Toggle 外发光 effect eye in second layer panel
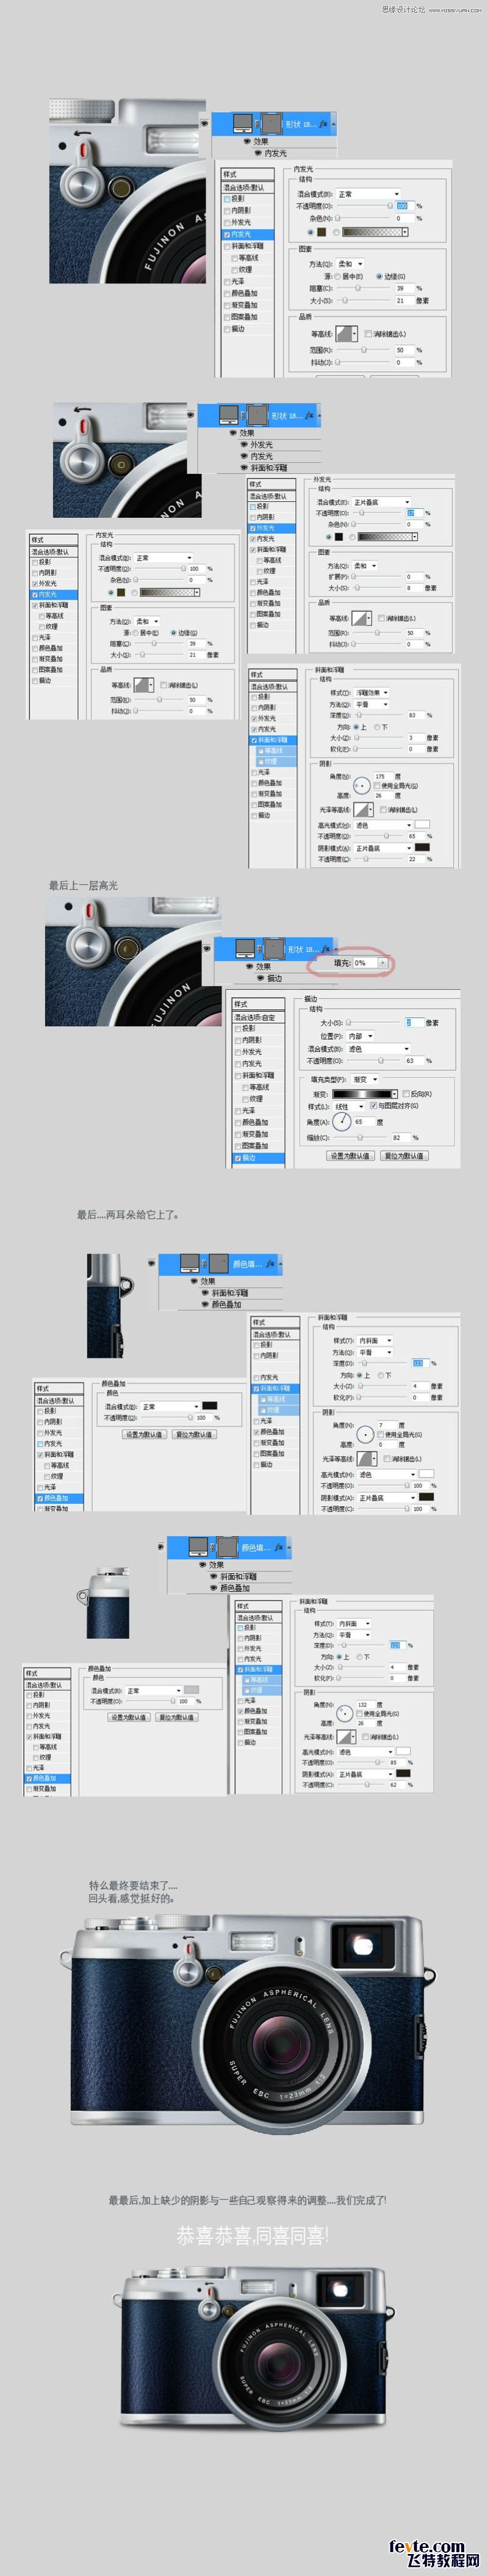 tap(244, 445)
